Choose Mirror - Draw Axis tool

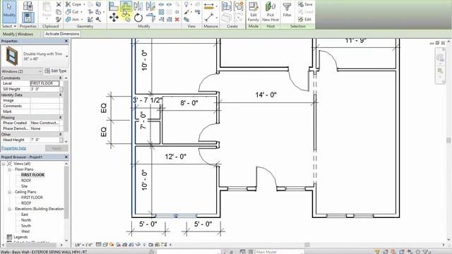150,6
